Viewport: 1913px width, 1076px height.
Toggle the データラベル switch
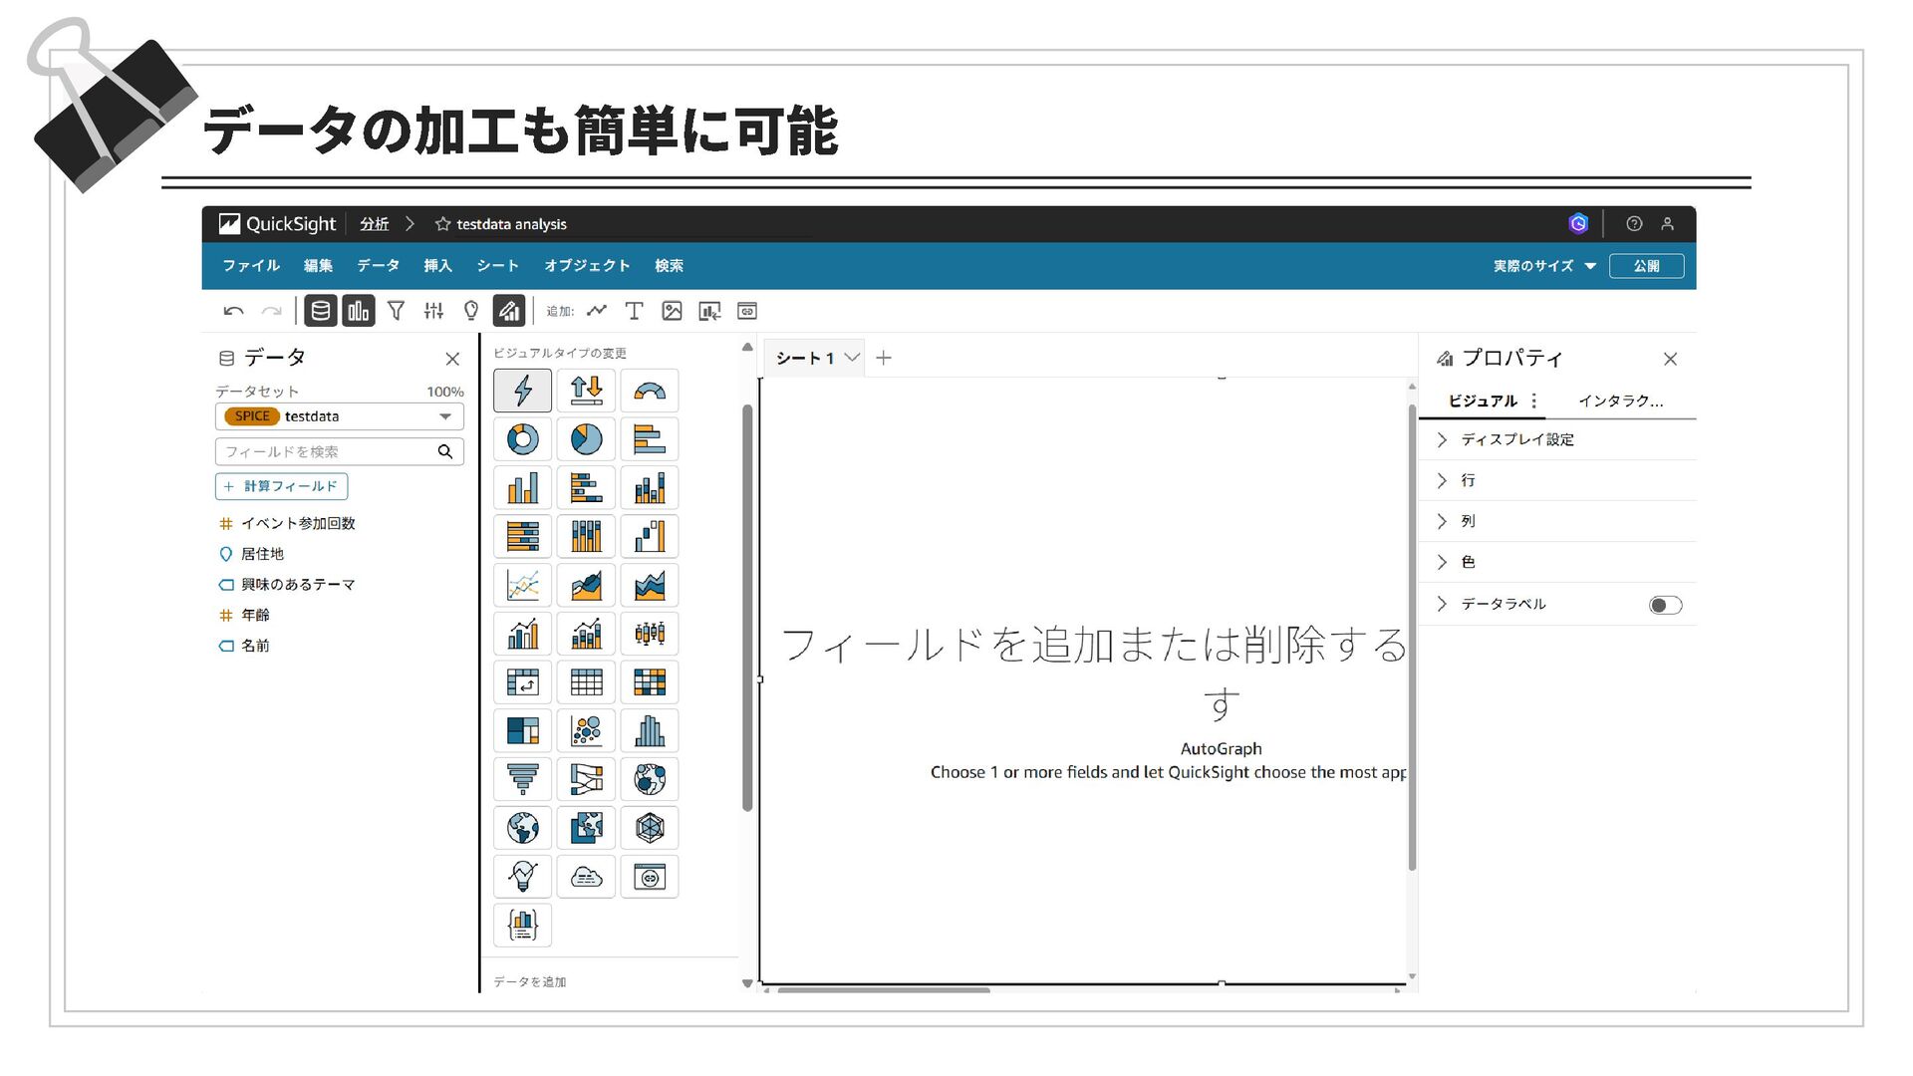[x=1664, y=605]
